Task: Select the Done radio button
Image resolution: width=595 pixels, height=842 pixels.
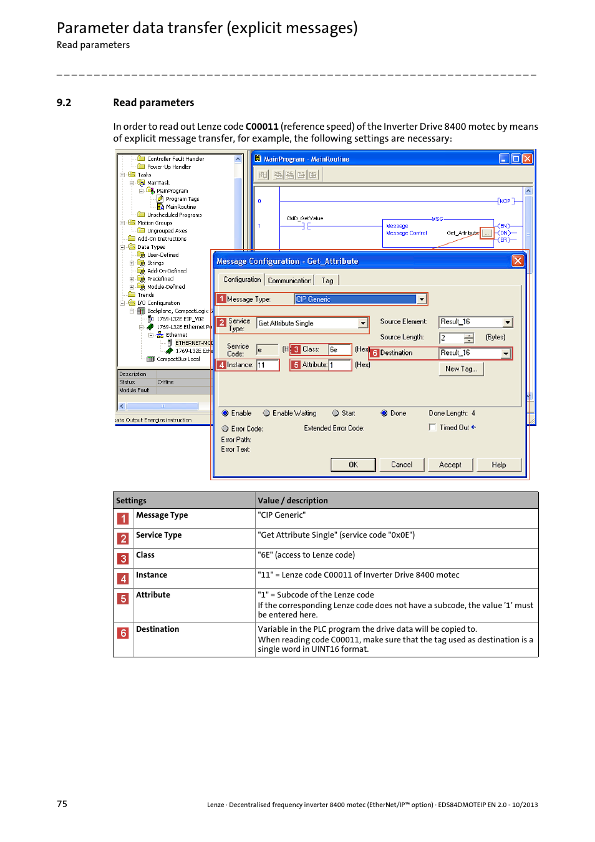Action: click(x=384, y=413)
